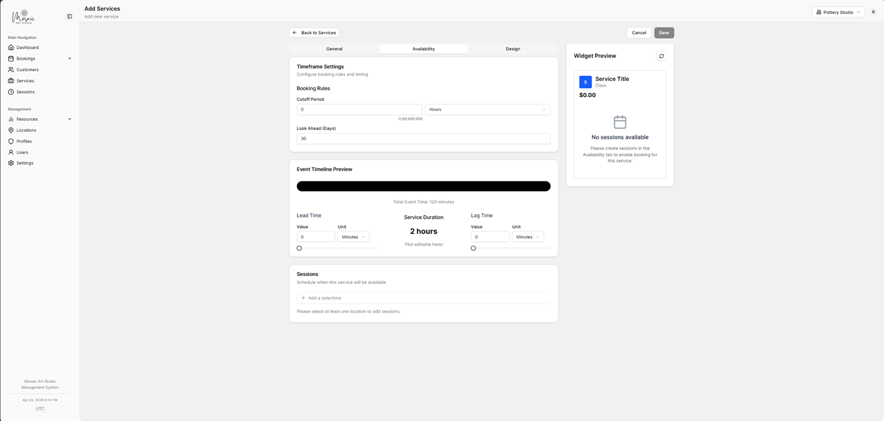Open the Cutoff Period units dropdown
884x421 pixels.
point(487,109)
